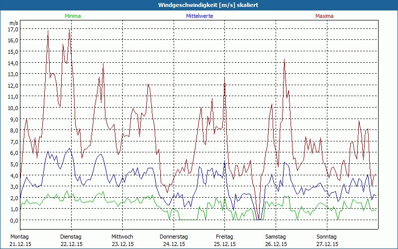Click the 17,0 y-axis value

[12, 29]
